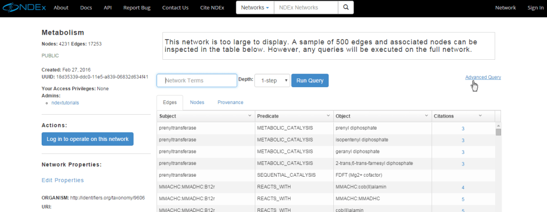Open the Advanced Query link
This screenshot has width=547, height=212.
tap(483, 77)
